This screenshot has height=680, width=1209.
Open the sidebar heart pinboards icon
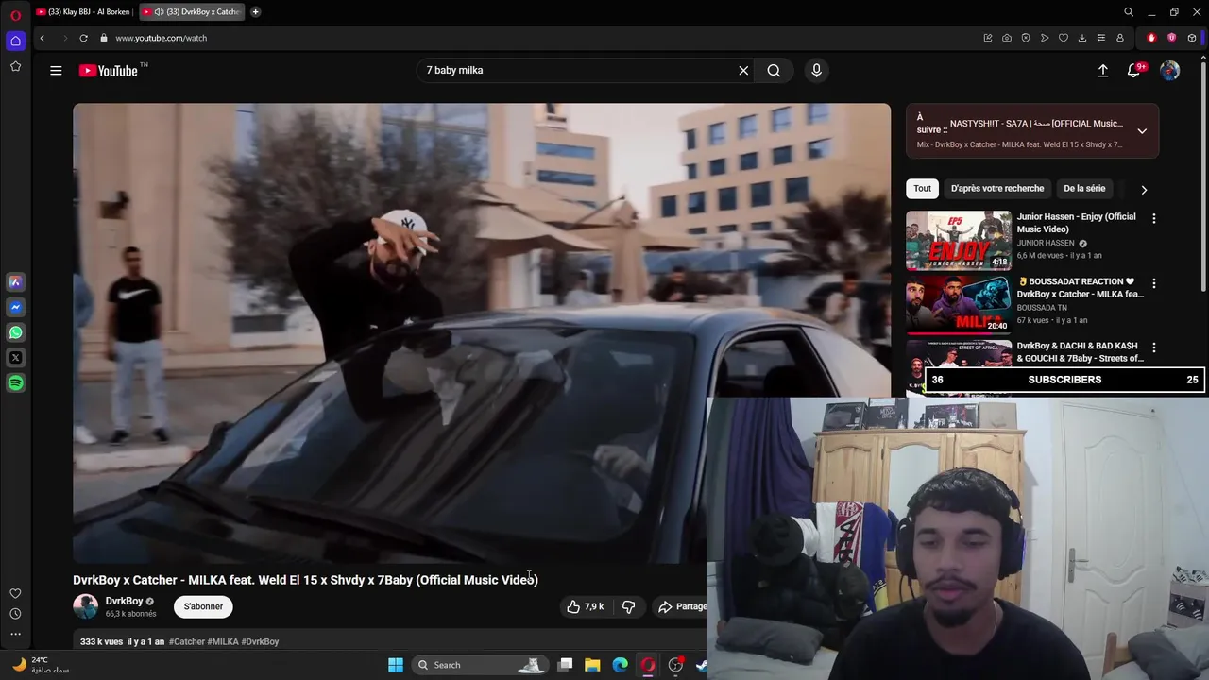15,593
